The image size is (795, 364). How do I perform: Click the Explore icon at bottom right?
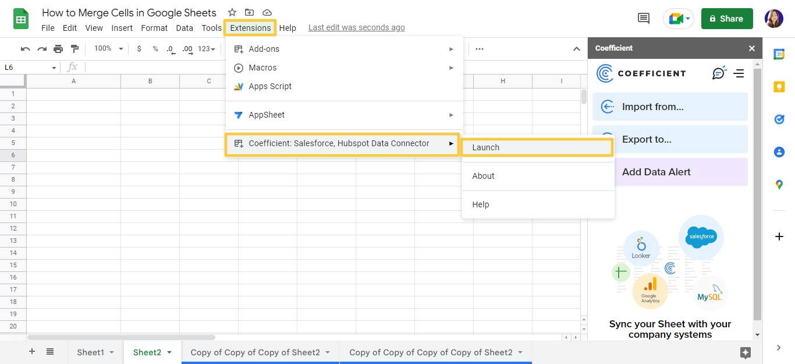click(745, 352)
